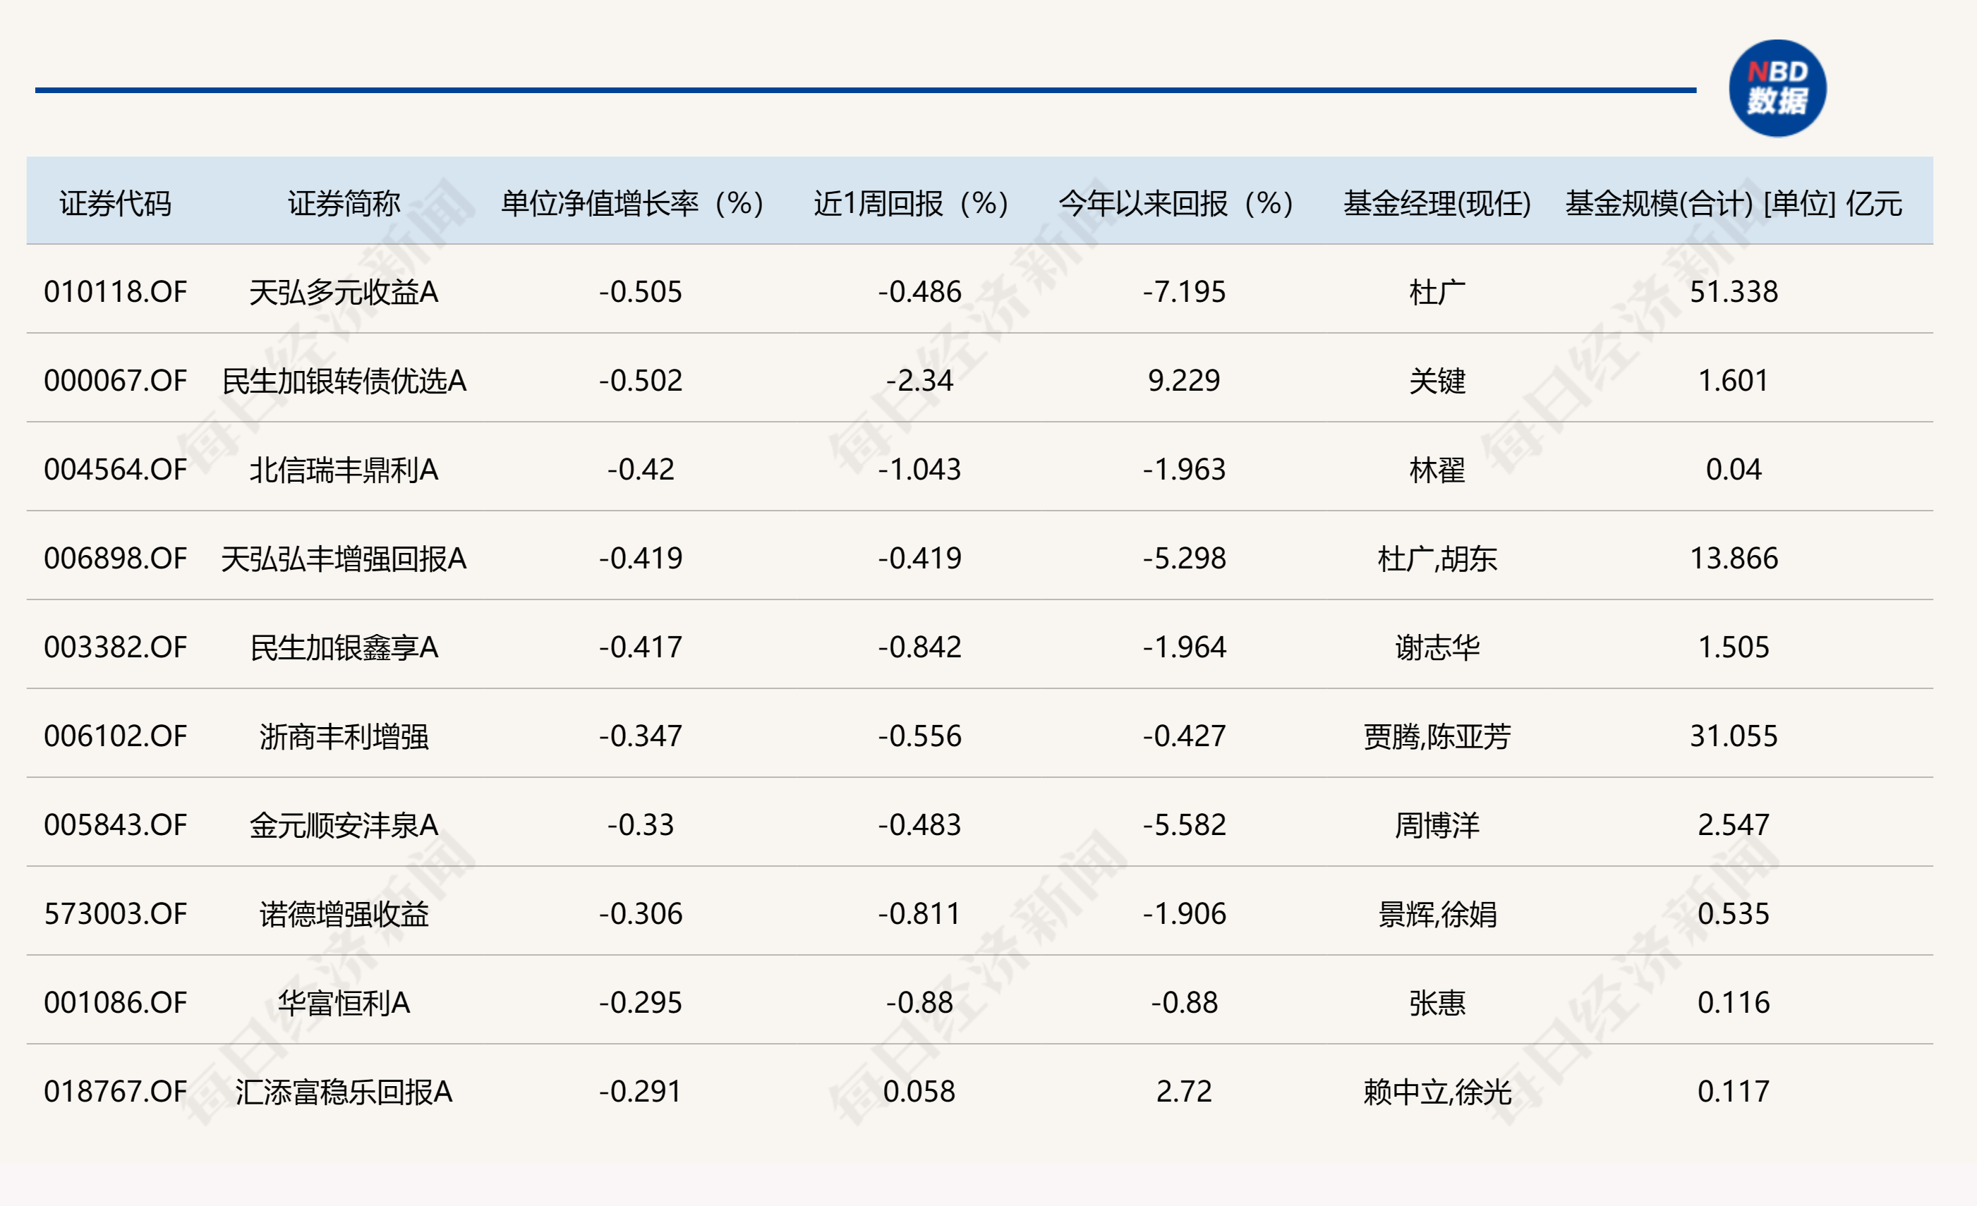The height and width of the screenshot is (1206, 1977).
Task: Click the year-to-date value -5.298
Action: 1184,559
